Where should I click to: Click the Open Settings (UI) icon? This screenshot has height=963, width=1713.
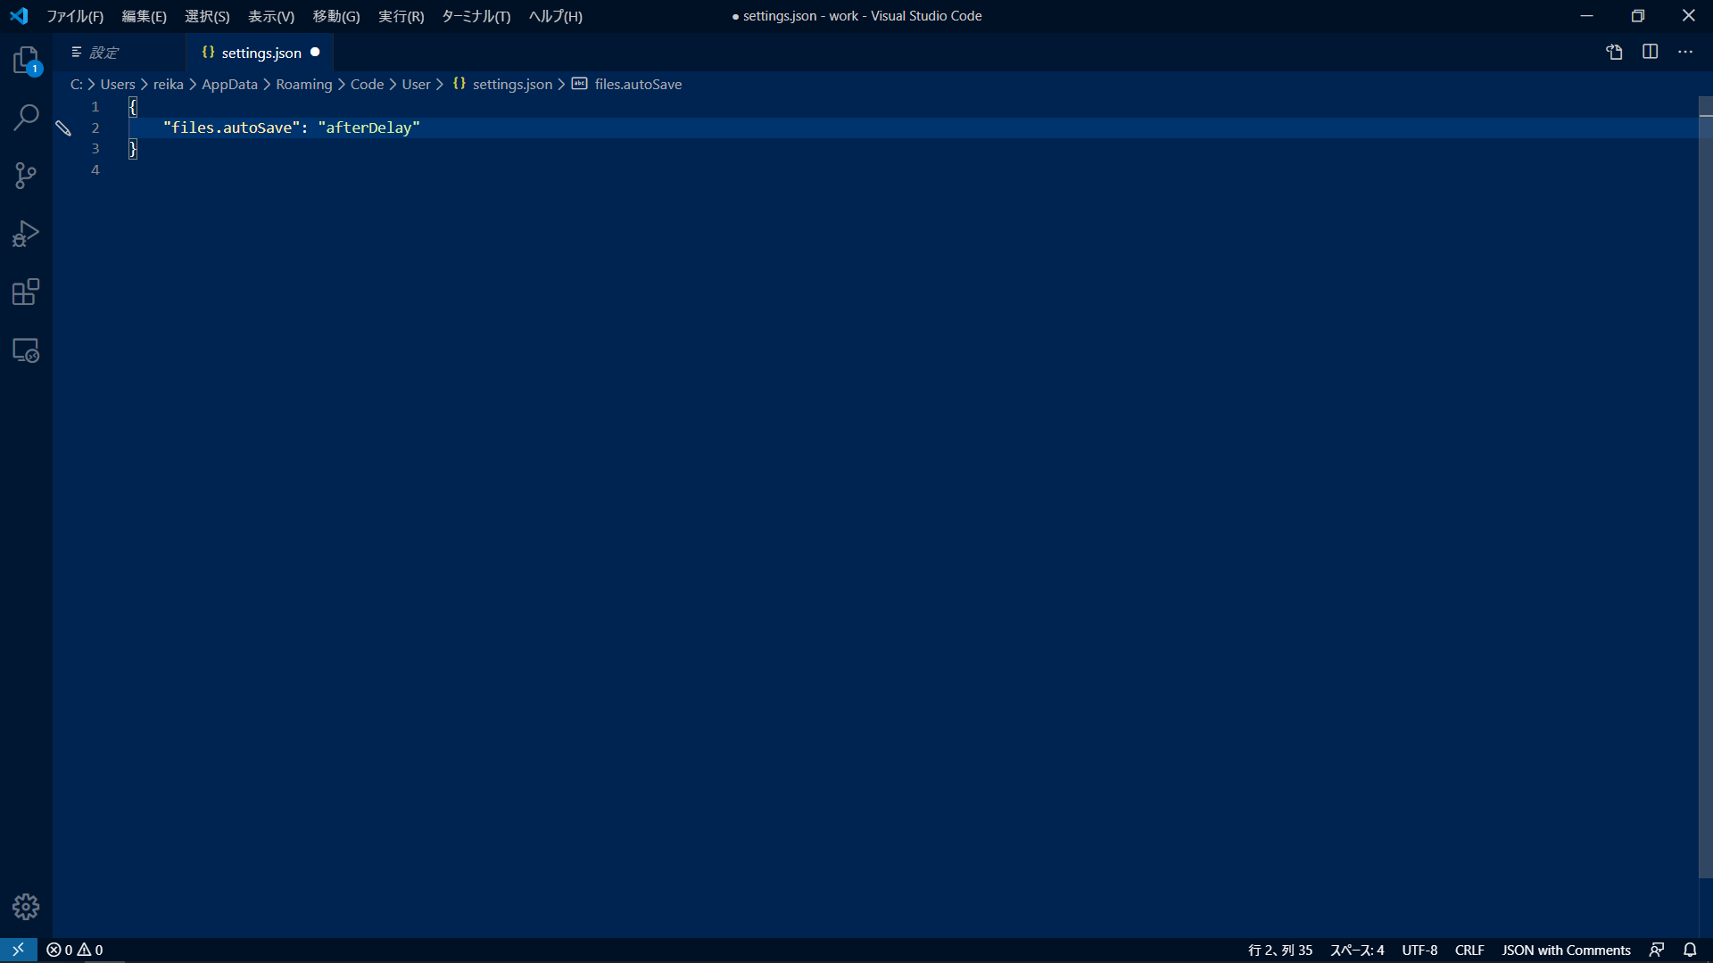[1614, 52]
